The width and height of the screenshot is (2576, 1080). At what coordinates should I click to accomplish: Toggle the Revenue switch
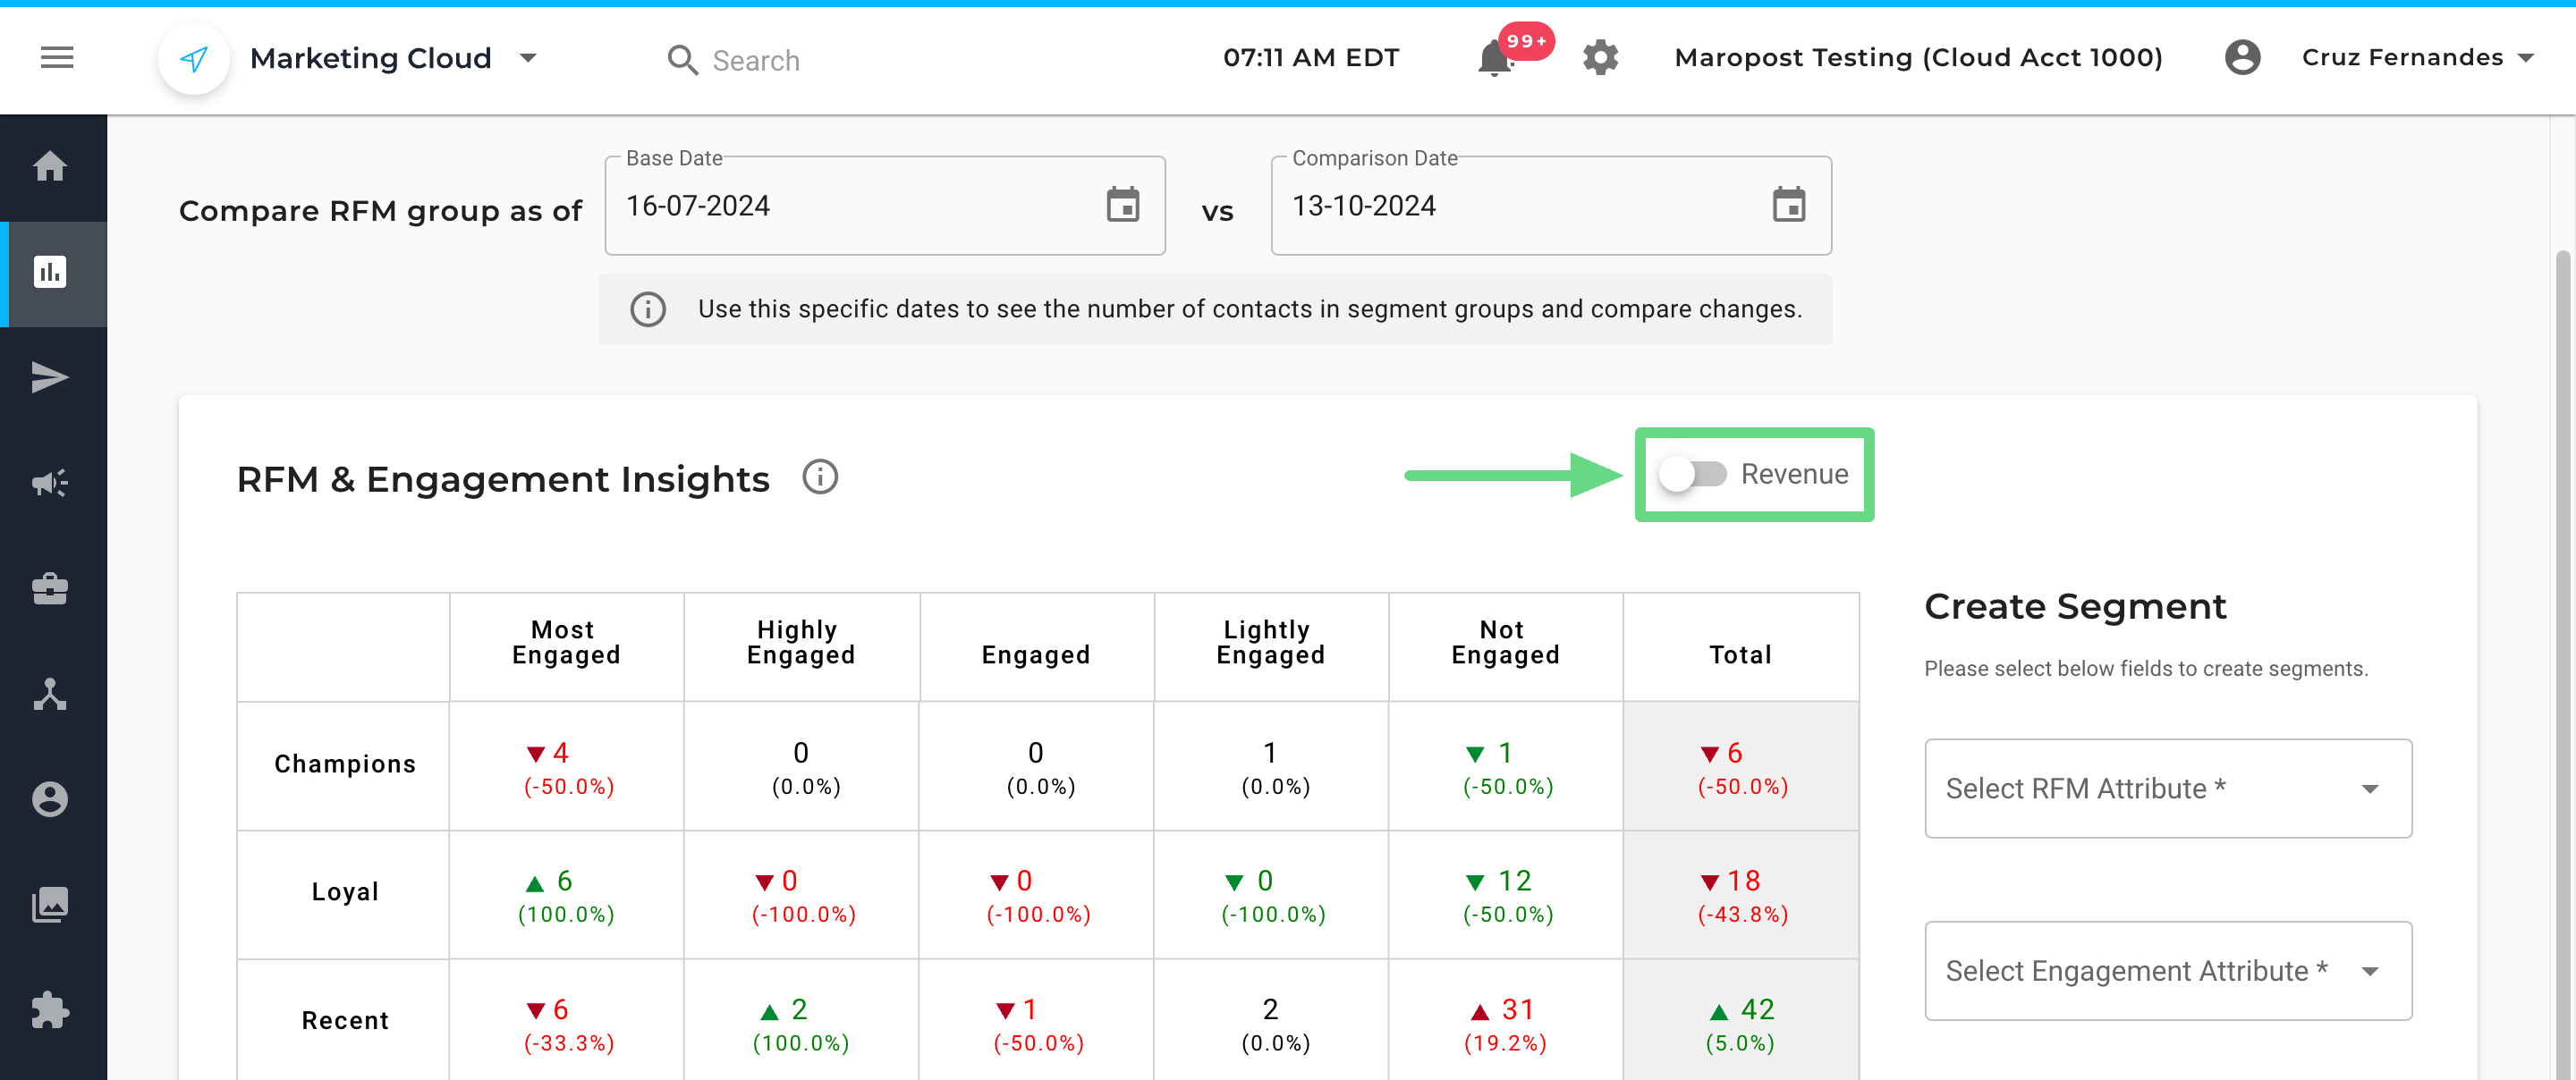pyautogui.click(x=1692, y=474)
